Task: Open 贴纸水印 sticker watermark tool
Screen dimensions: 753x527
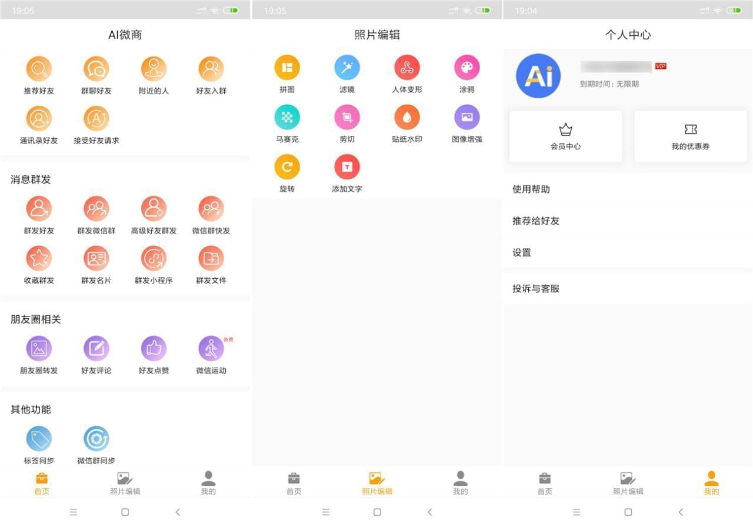Action: tap(407, 117)
